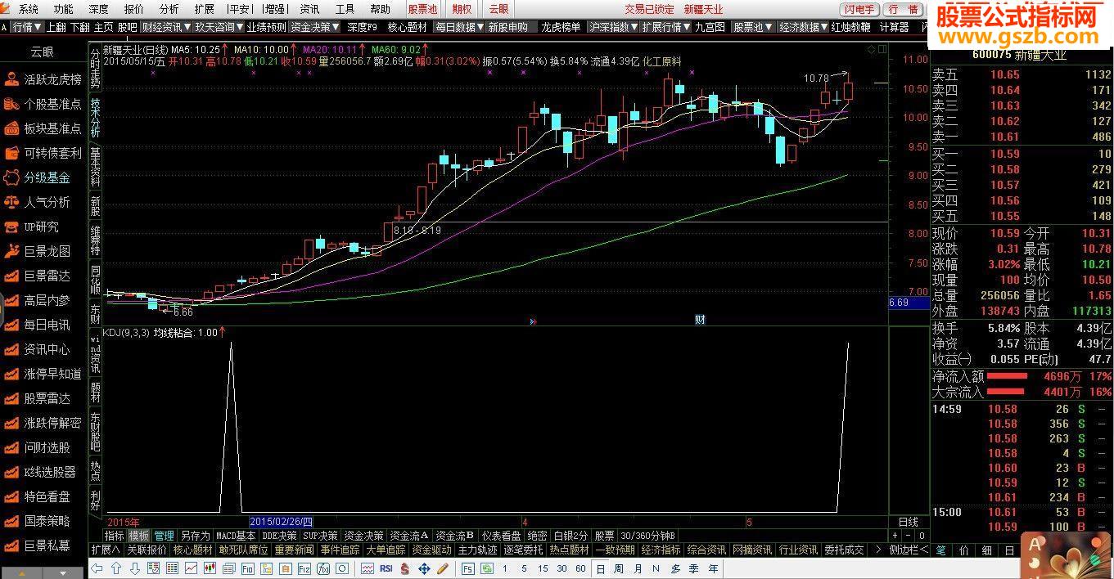This screenshot has width=1114, height=579.
Task: Open the 股票池 dropdown in second toolbar
Action: 752,27
